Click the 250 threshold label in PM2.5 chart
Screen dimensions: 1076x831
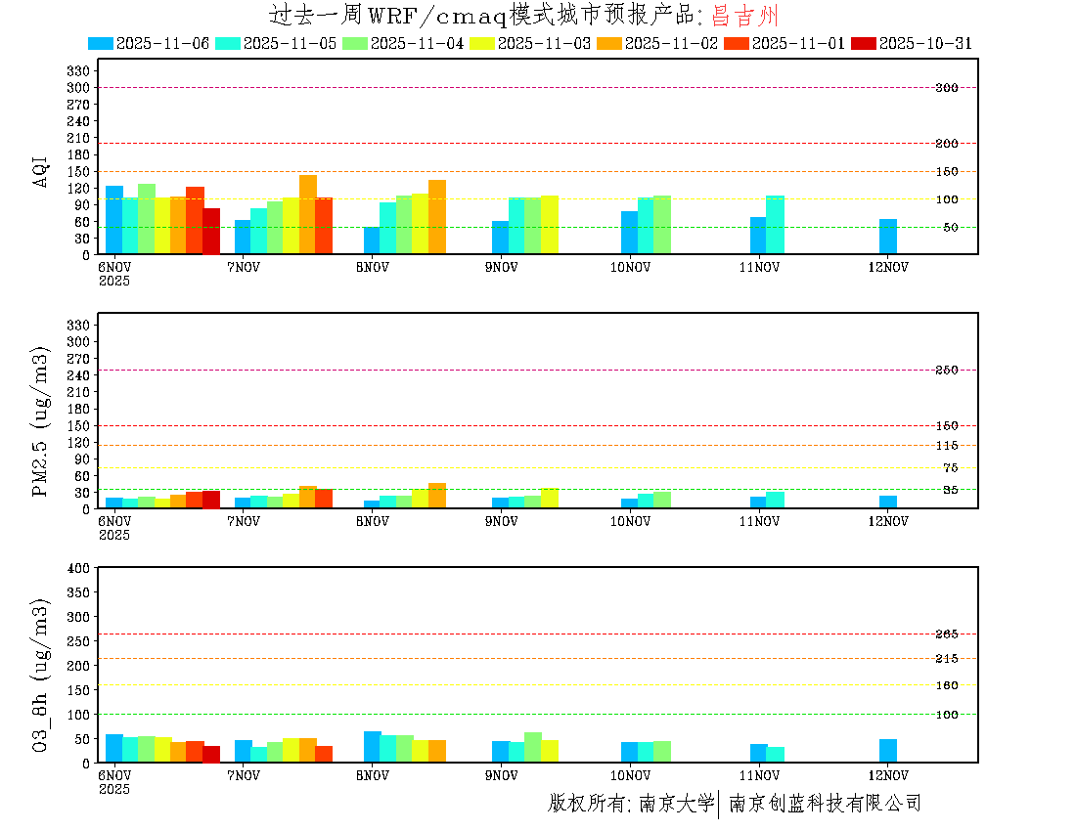pyautogui.click(x=946, y=370)
